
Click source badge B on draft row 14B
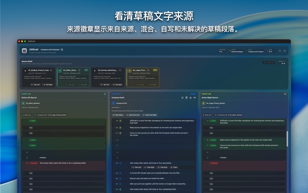pyautogui.click(x=121, y=189)
